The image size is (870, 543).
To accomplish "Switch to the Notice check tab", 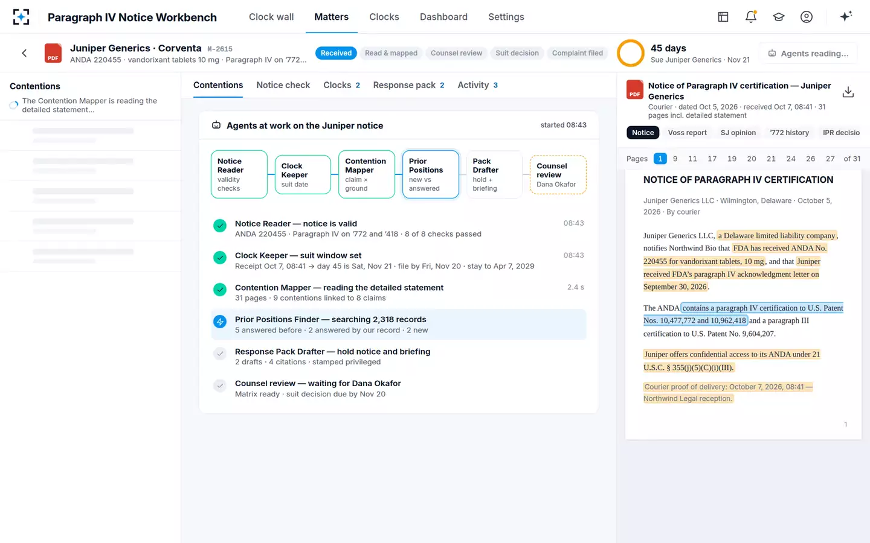I will (x=283, y=85).
